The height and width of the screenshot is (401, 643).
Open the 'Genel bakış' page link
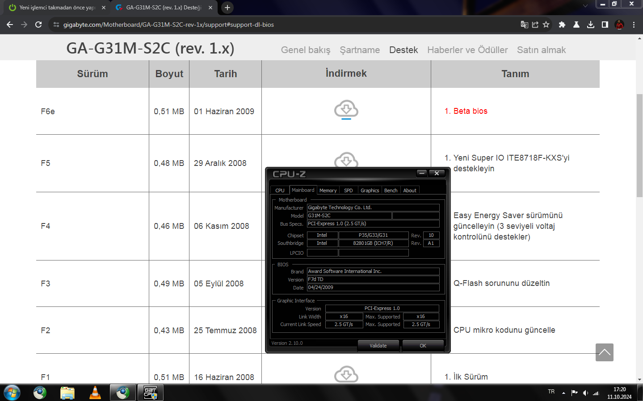coord(306,50)
